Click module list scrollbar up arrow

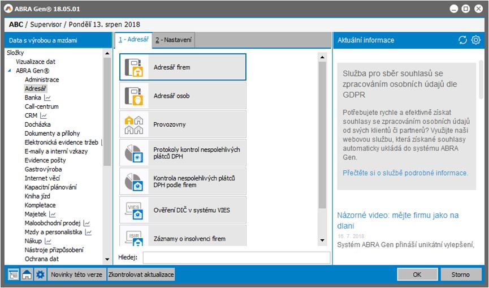point(322,57)
